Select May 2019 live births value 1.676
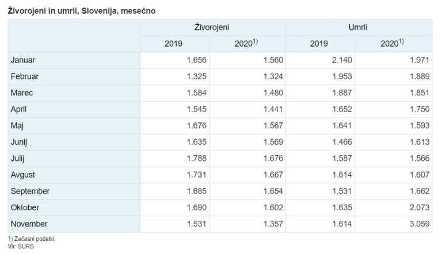 tap(195, 125)
